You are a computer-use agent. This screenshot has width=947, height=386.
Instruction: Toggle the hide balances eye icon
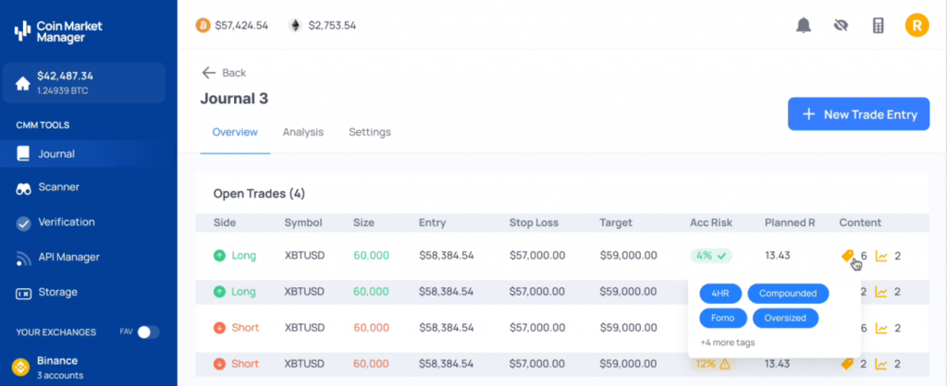tap(841, 25)
